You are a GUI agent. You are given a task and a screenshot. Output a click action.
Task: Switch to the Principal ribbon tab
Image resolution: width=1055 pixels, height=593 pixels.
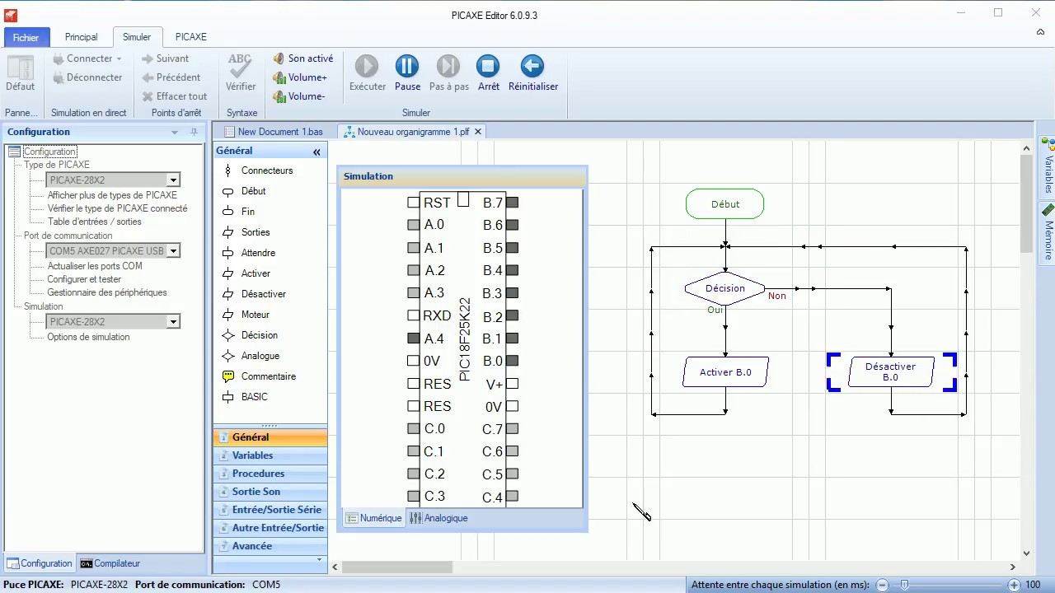(x=81, y=37)
